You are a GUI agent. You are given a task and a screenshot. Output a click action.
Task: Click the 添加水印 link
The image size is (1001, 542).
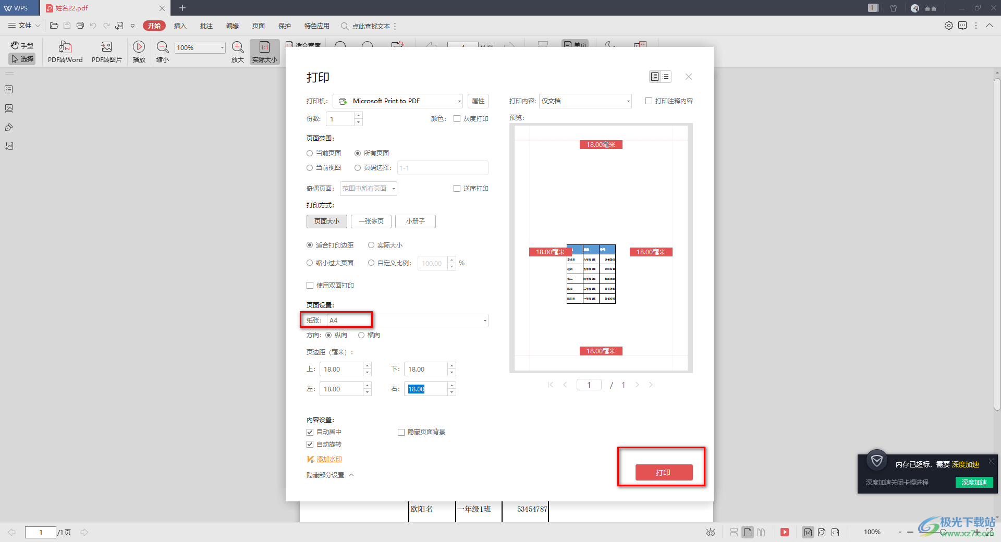point(329,459)
